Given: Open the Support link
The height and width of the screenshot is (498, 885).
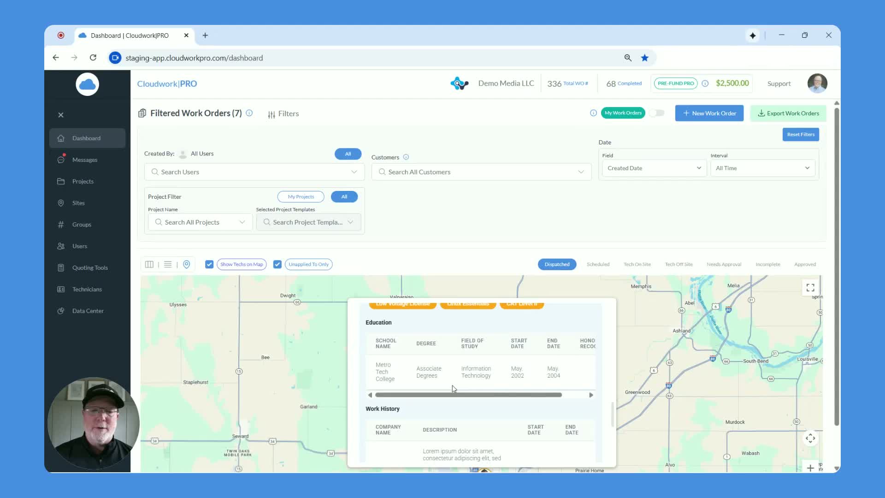Looking at the screenshot, I should tap(779, 84).
